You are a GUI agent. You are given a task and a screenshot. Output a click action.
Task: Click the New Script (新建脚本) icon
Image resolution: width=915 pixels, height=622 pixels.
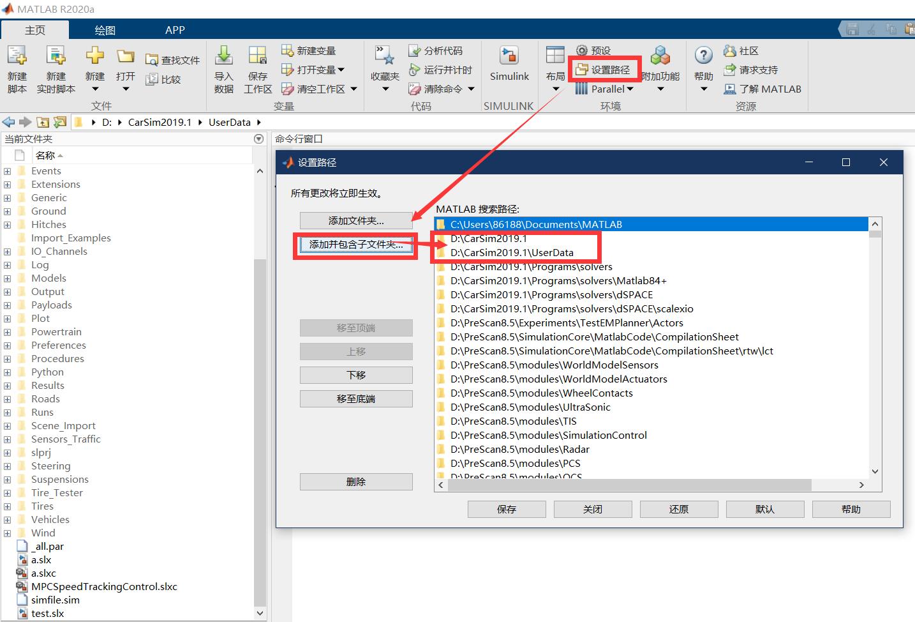[17, 56]
